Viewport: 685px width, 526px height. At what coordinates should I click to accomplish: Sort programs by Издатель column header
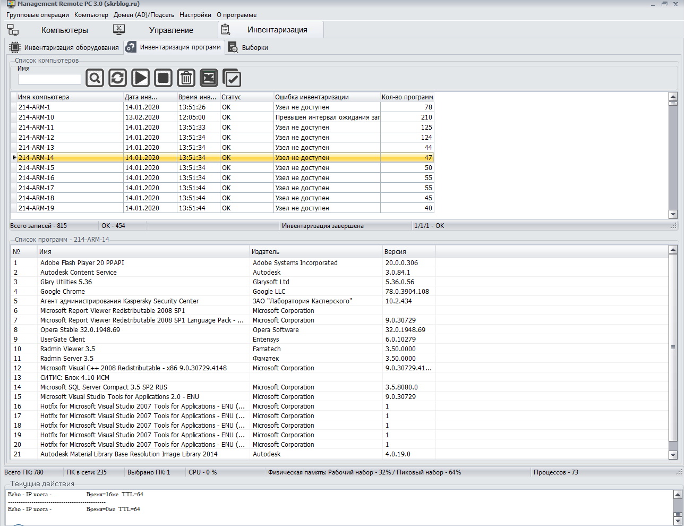[x=316, y=252]
